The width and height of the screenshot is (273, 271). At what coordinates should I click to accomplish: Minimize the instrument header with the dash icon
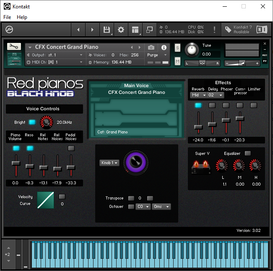click(x=265, y=50)
